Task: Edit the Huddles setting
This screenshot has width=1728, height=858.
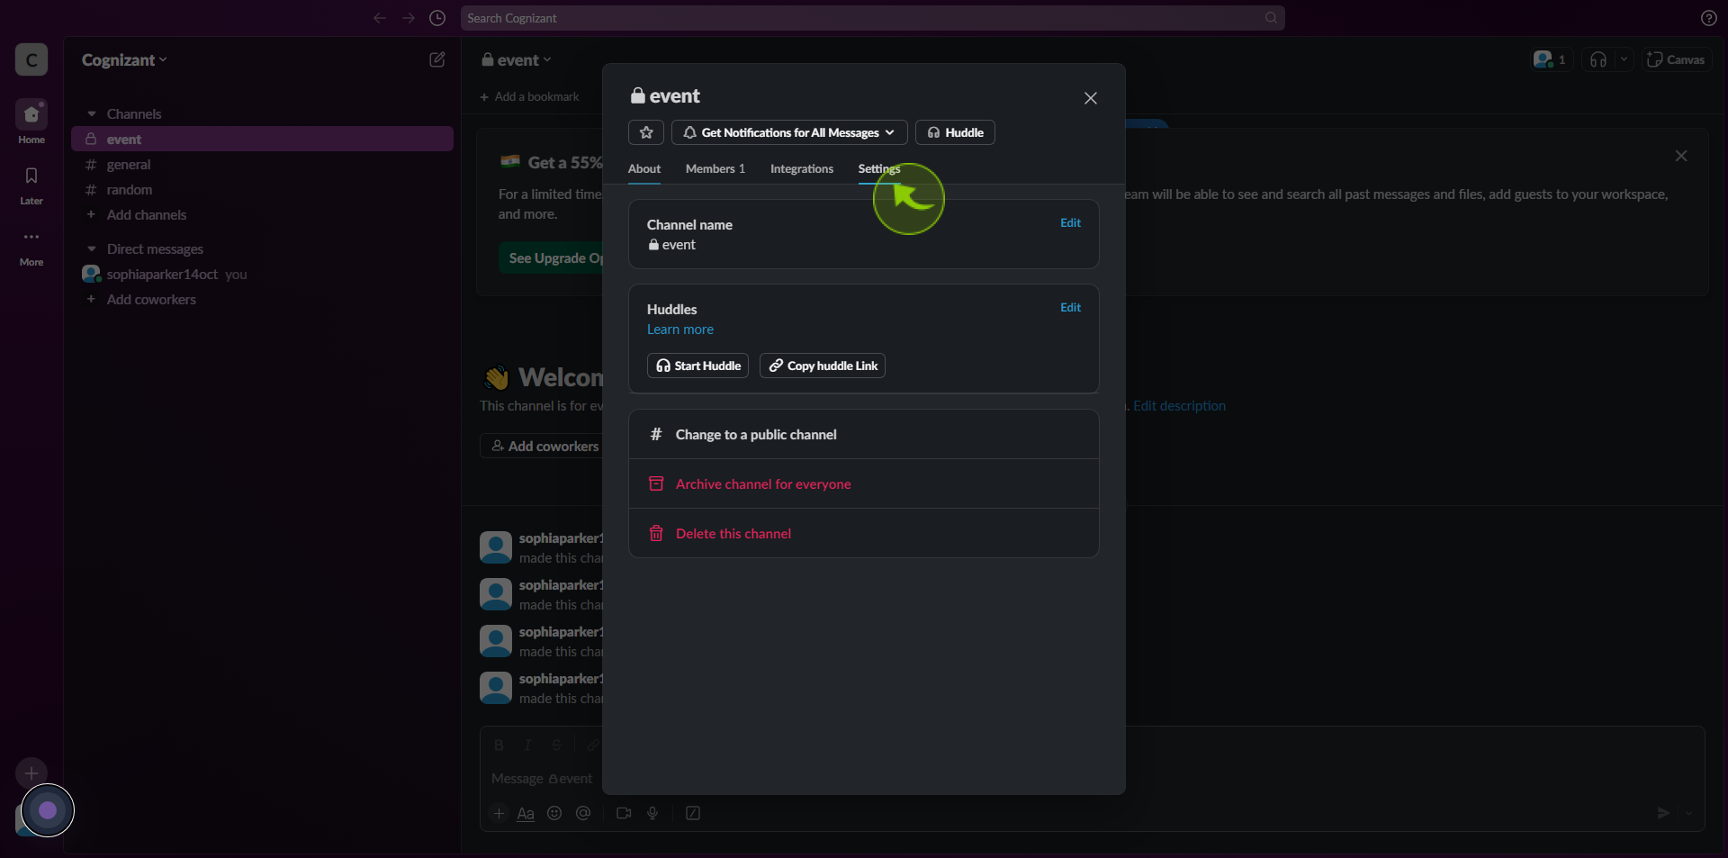Action: [1070, 308]
